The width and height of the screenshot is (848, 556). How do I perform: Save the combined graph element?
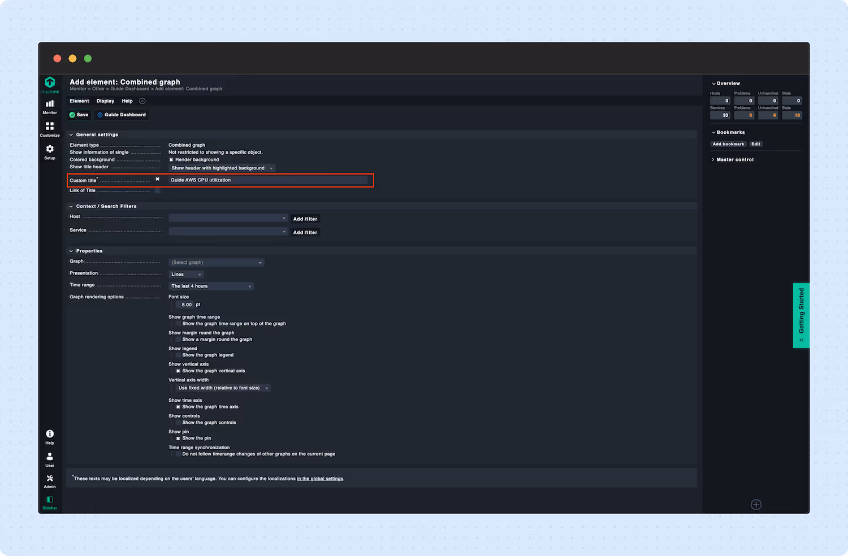click(79, 114)
